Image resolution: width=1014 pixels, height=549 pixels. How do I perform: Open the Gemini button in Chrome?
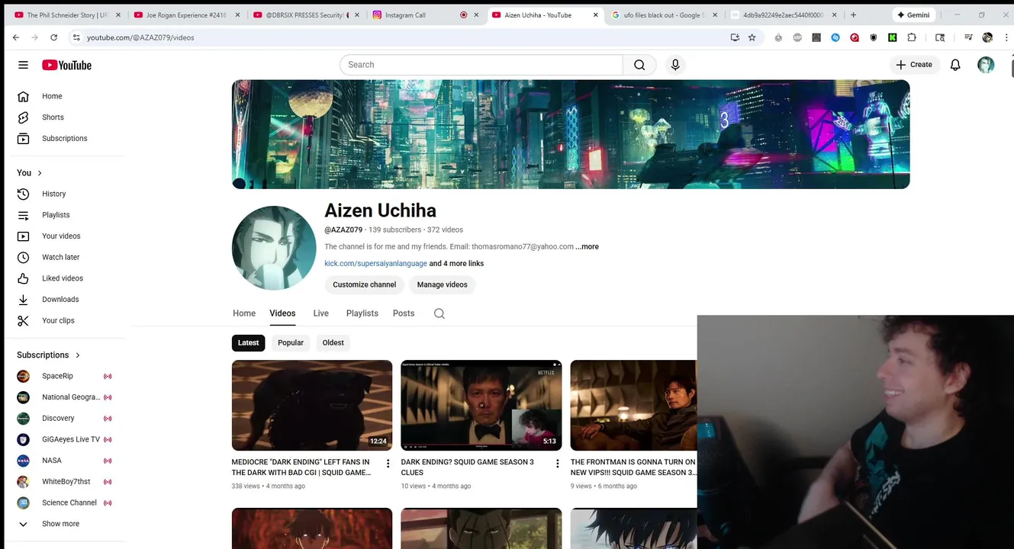point(913,14)
